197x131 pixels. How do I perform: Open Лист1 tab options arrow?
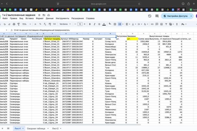coord(23,128)
